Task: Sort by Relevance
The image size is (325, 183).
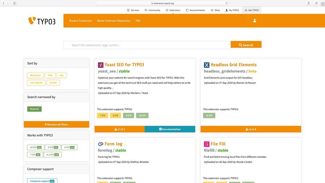Action: point(35,75)
